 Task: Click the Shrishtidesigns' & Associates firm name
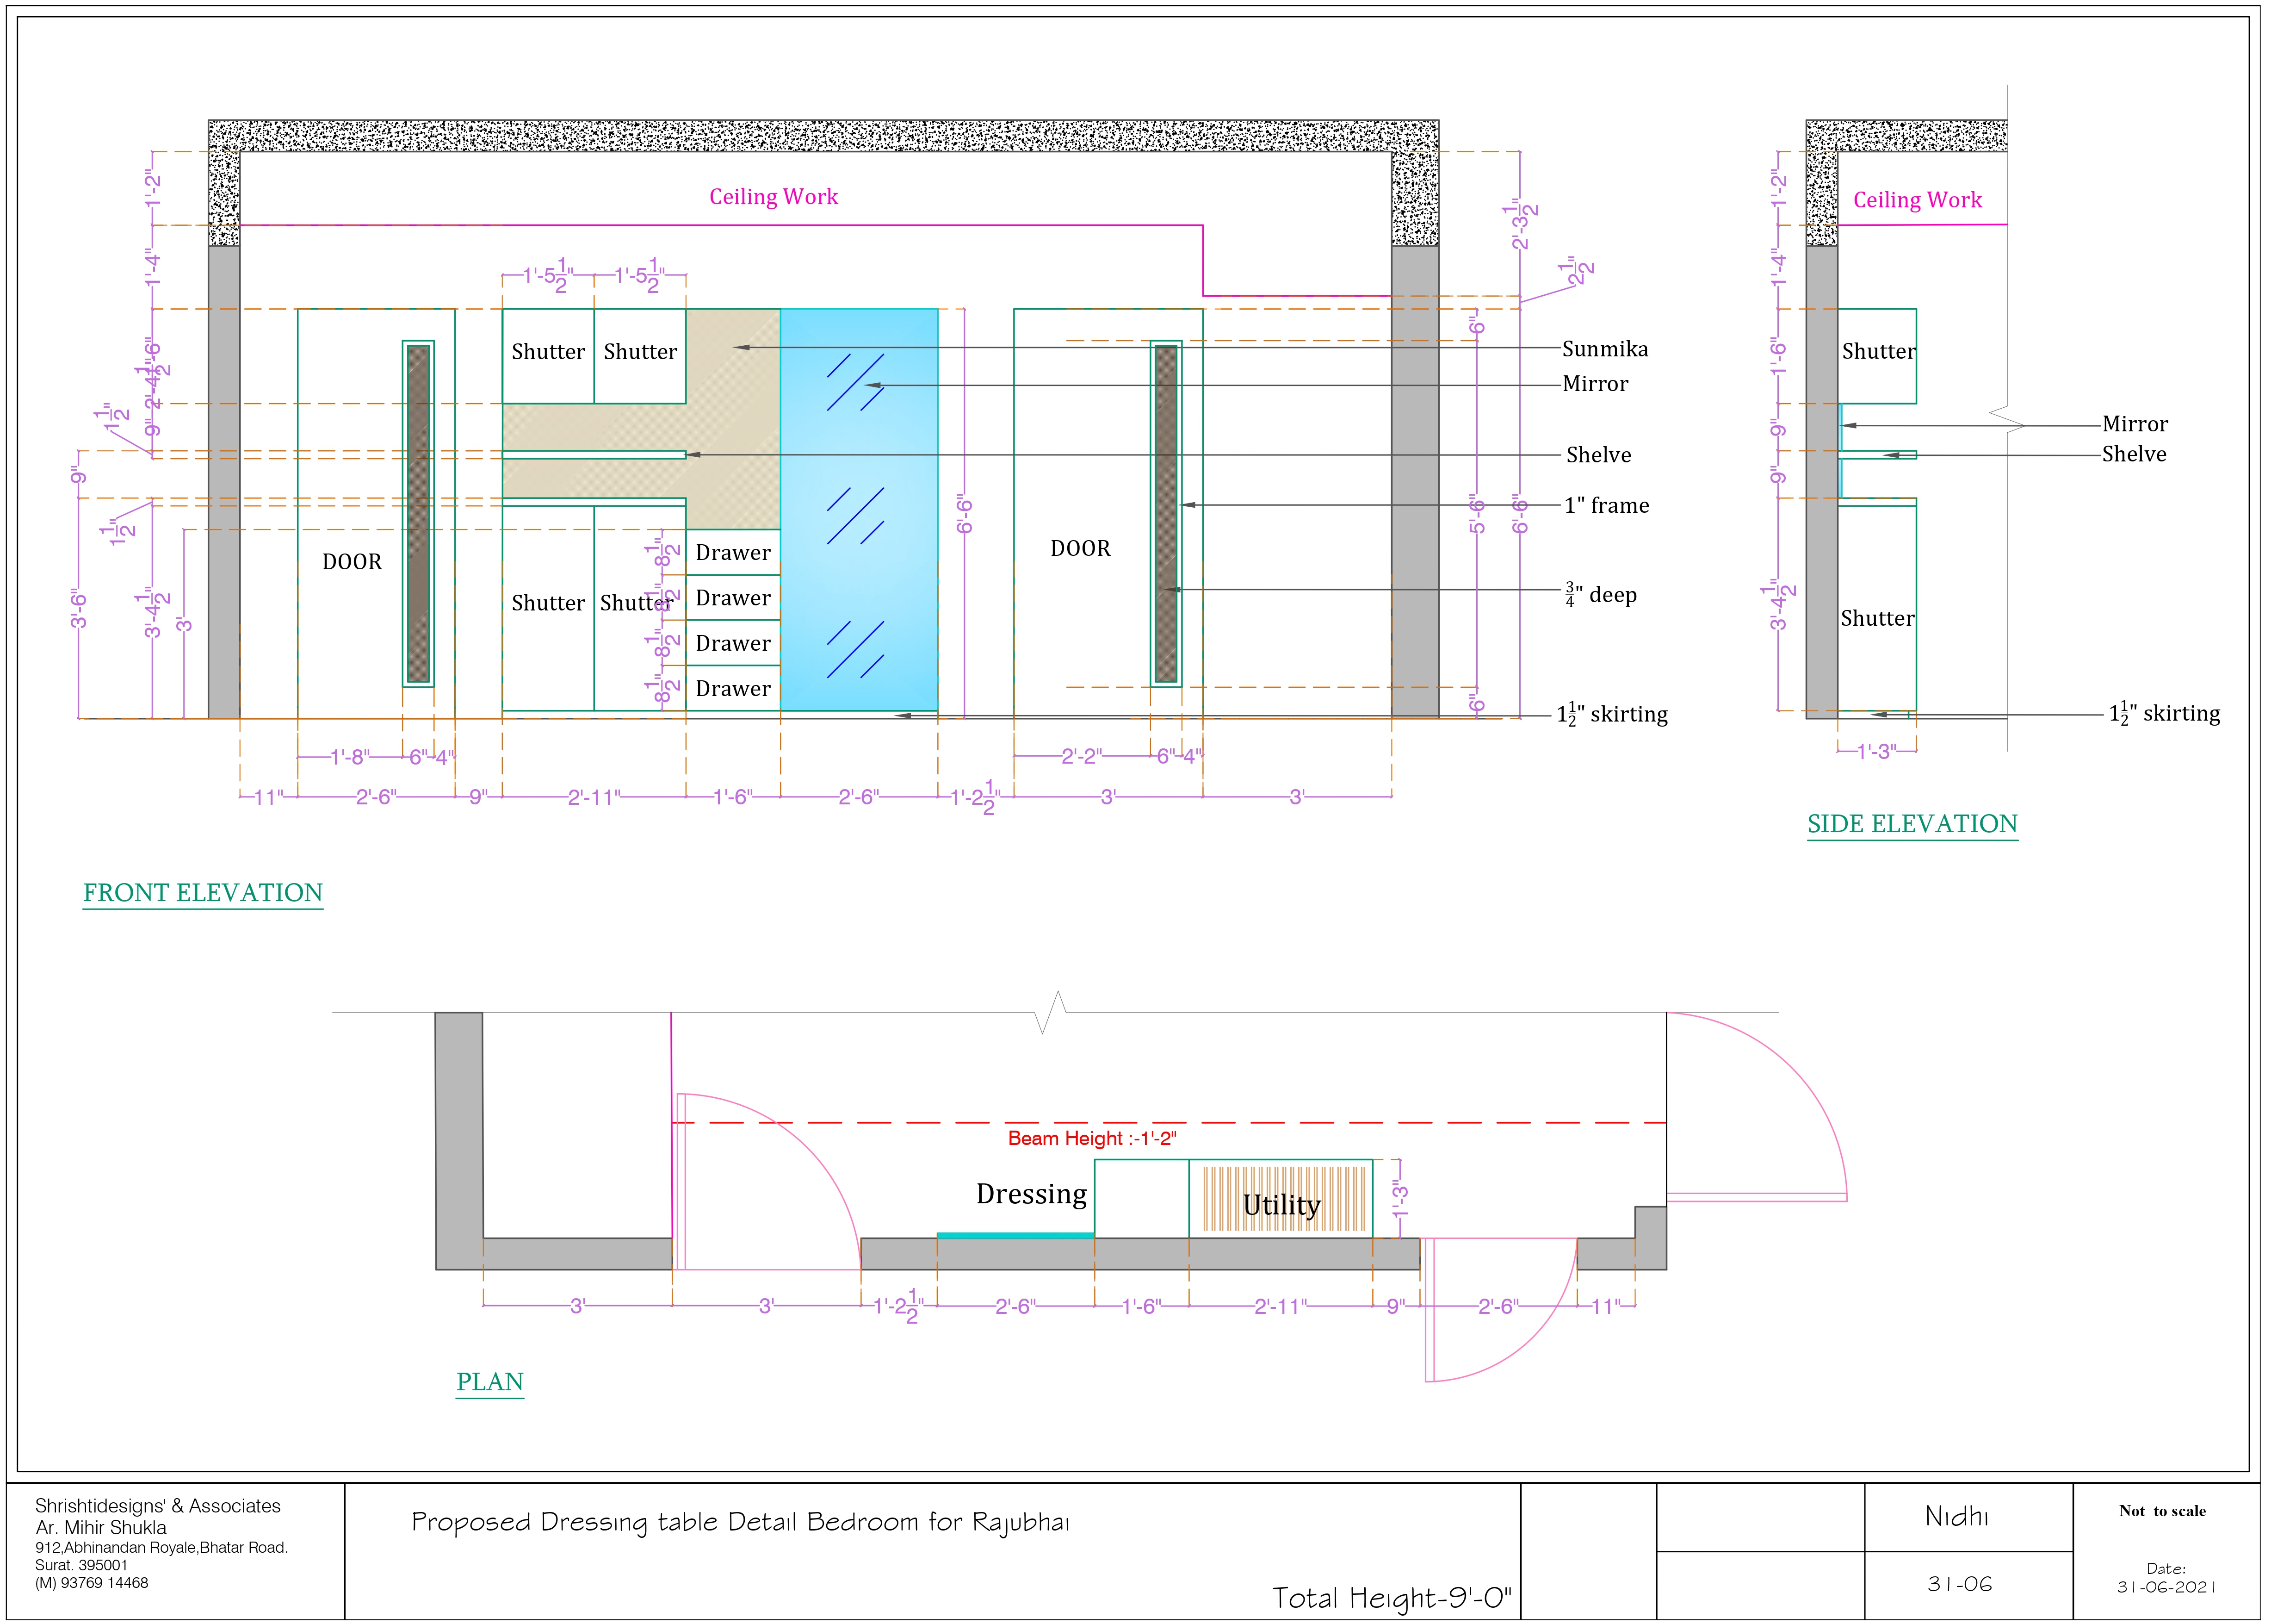pyautogui.click(x=158, y=1506)
